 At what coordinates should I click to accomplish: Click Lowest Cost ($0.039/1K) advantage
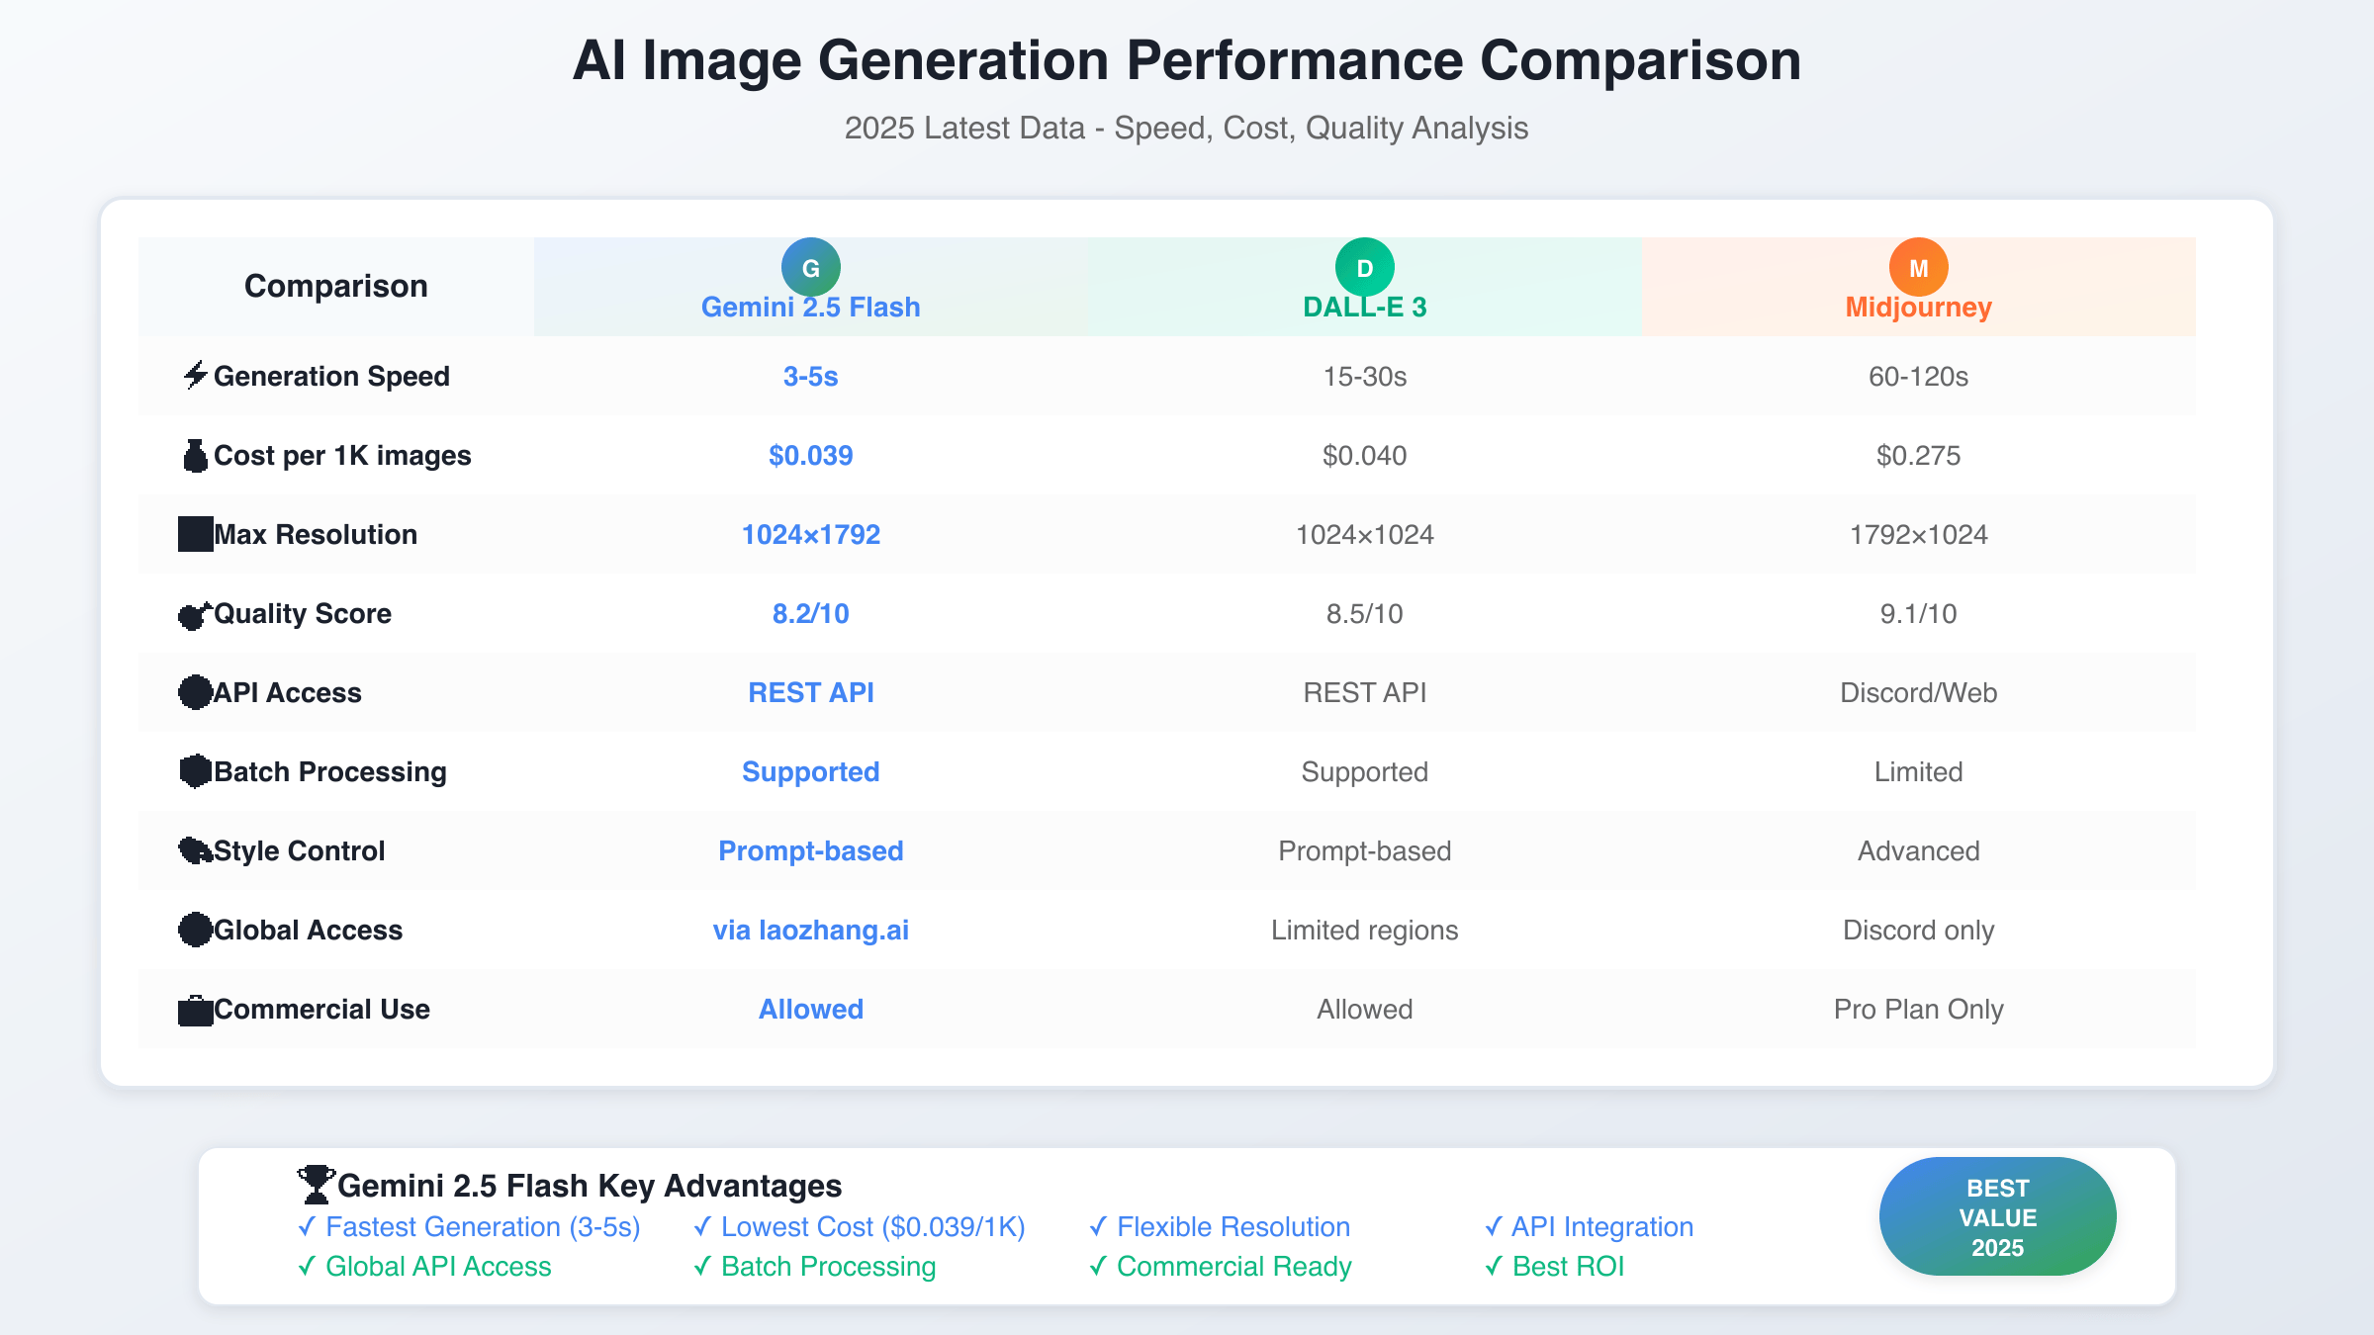[x=860, y=1226]
